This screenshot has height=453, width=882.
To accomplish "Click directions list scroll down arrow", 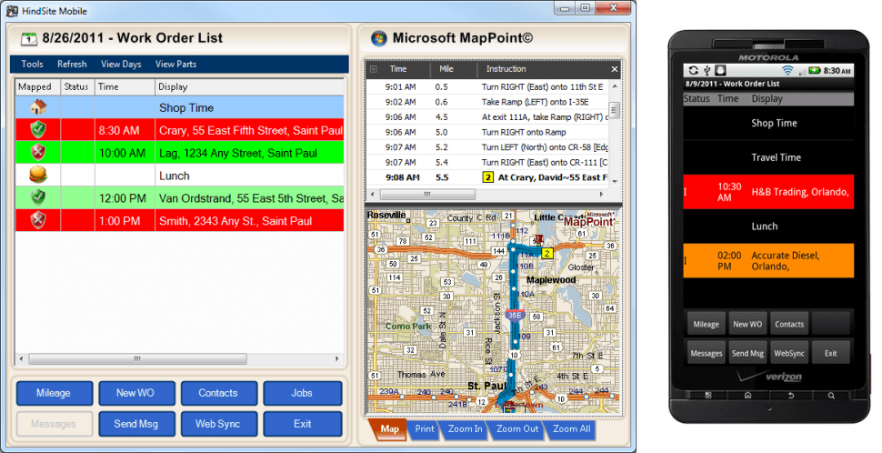I will [615, 181].
